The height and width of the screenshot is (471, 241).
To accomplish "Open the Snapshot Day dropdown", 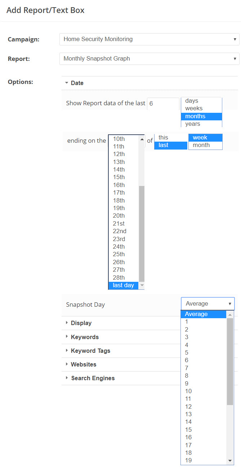I will point(207,304).
